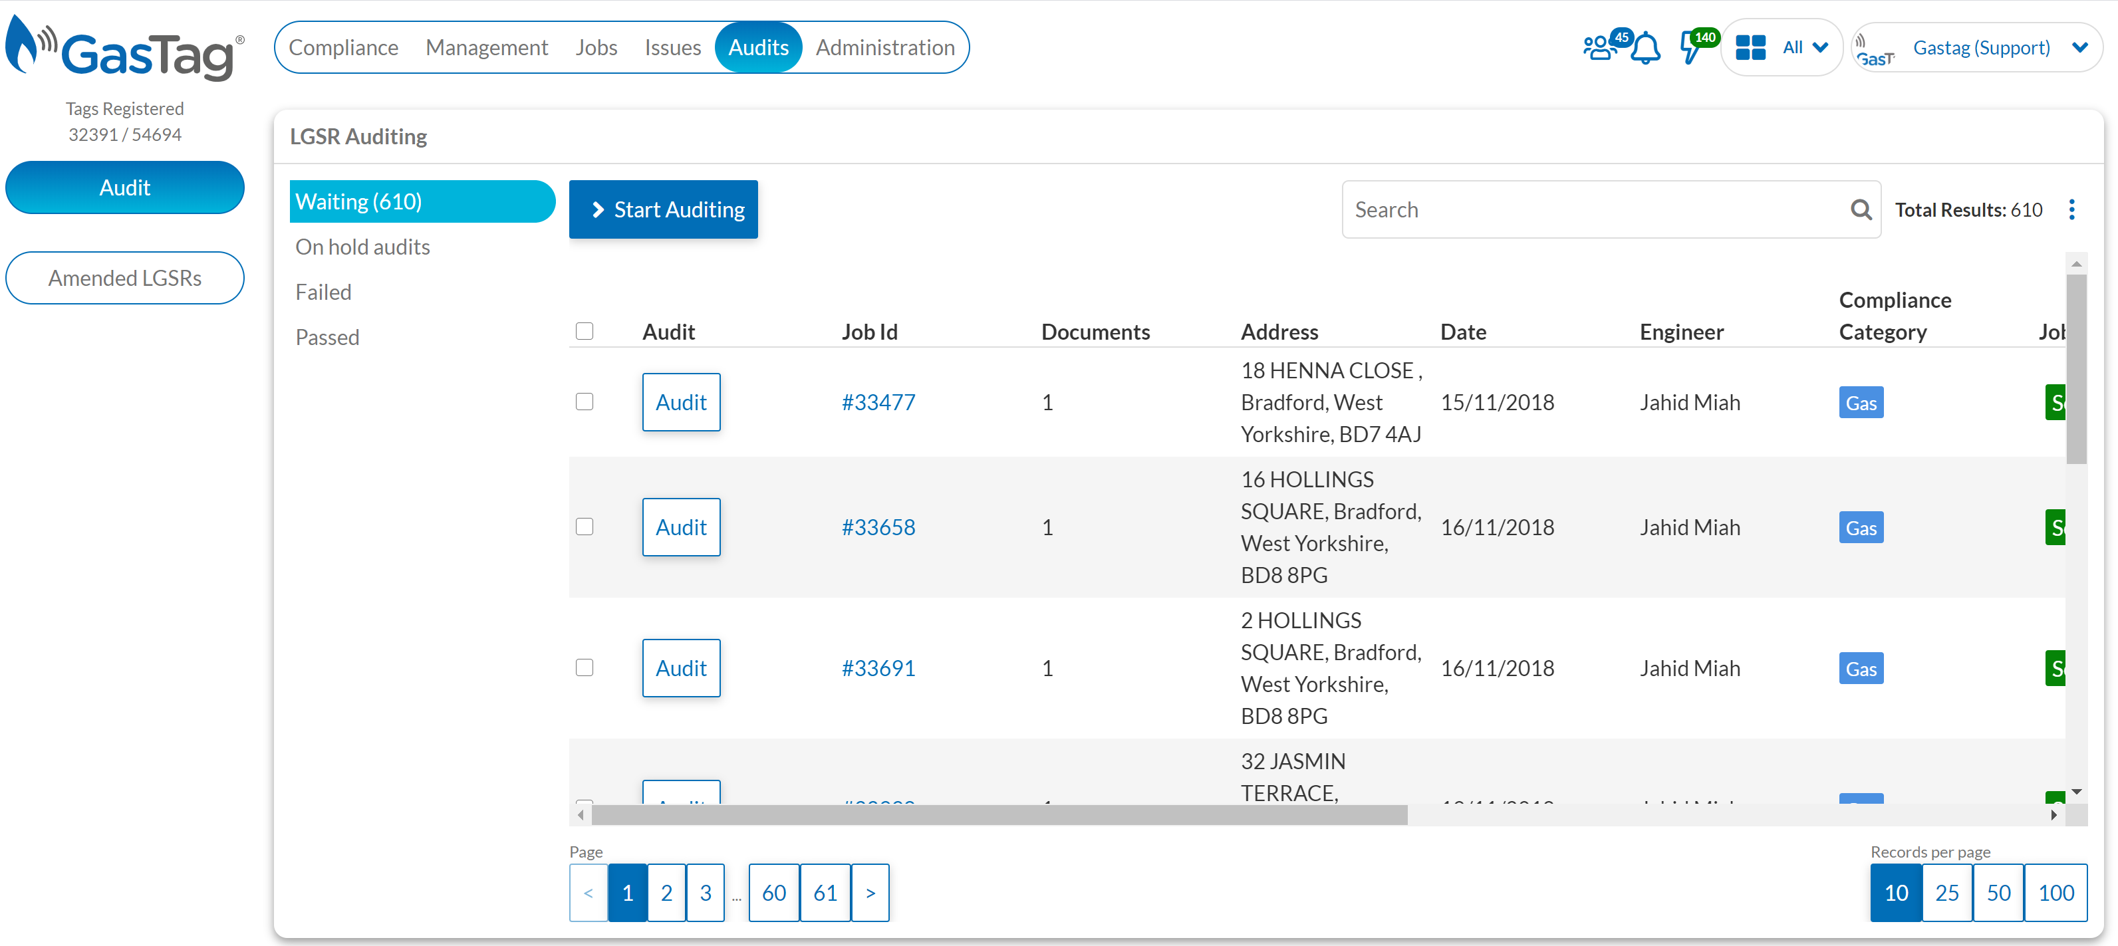This screenshot has height=946, width=2118.
Task: Go to page 61
Action: [825, 893]
